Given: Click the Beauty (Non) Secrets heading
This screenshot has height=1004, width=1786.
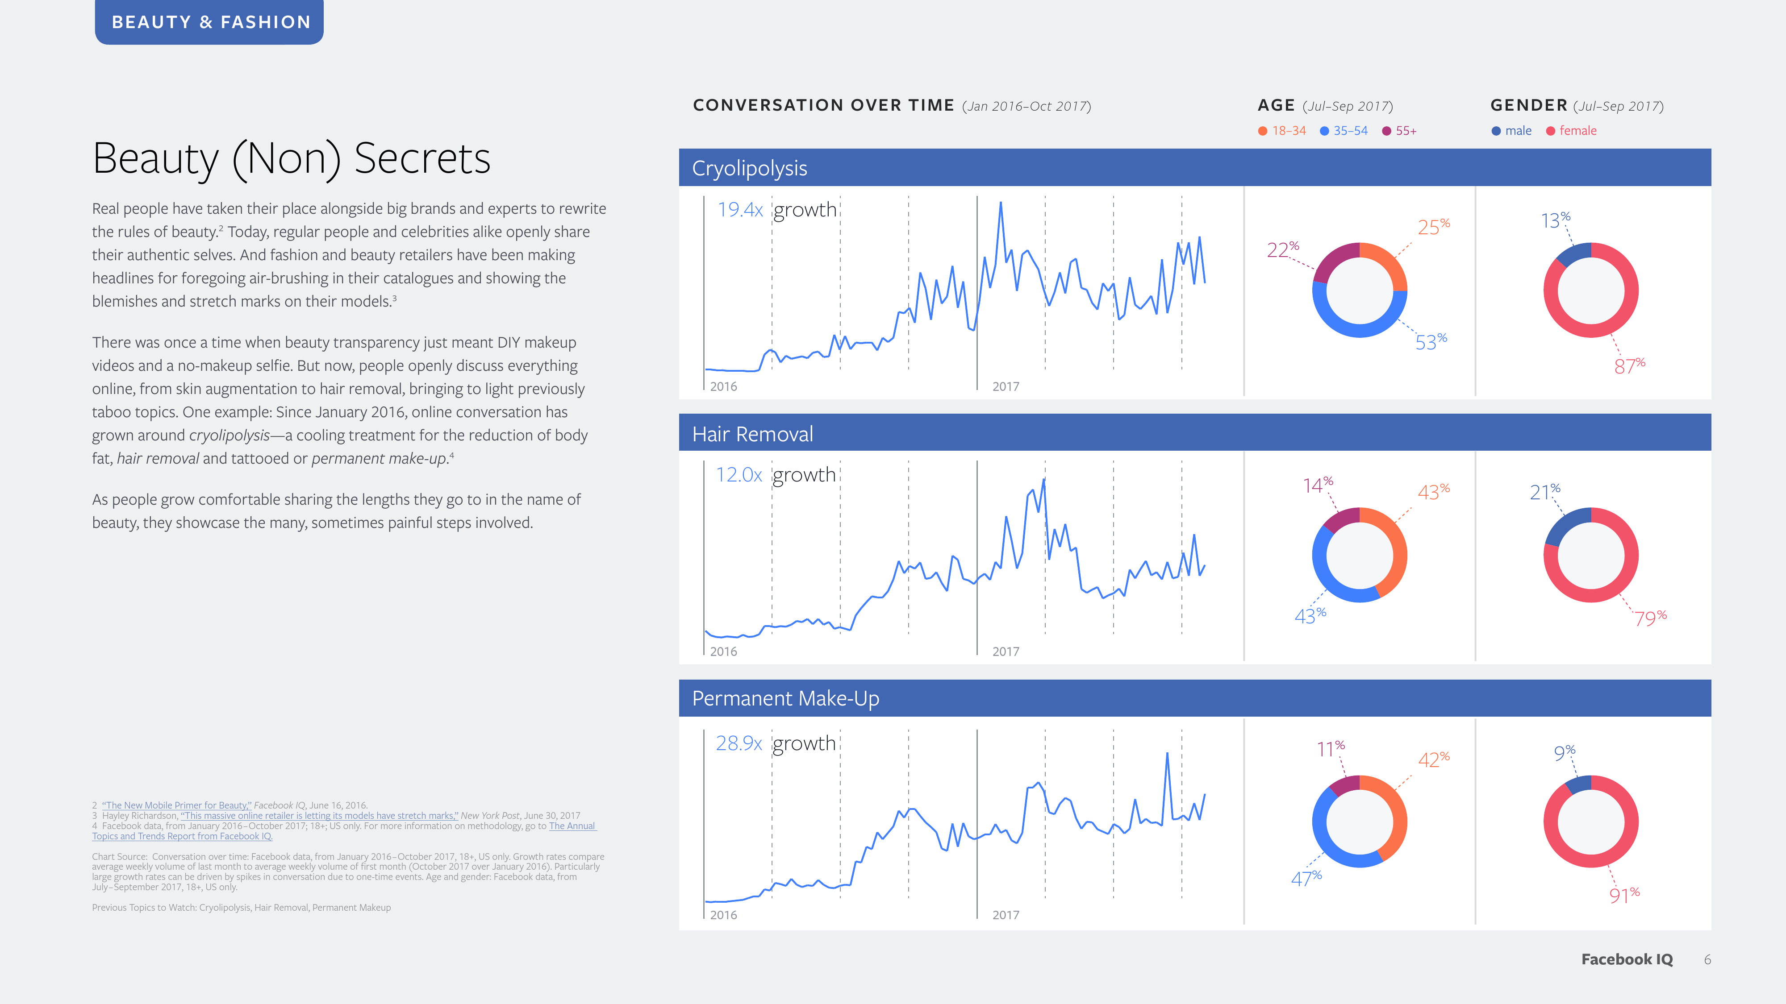Looking at the screenshot, I should (291, 159).
